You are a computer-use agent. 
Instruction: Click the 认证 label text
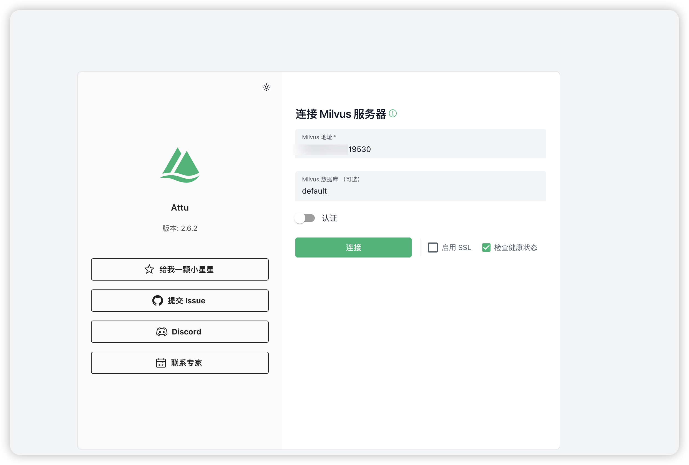329,218
